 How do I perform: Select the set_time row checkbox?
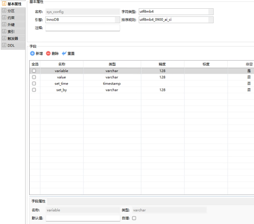click(34, 84)
